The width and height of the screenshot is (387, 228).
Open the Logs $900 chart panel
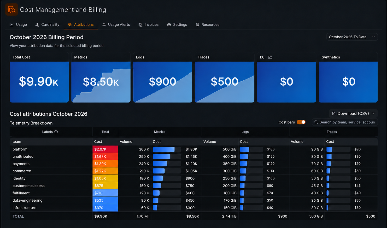pyautogui.click(x=163, y=77)
